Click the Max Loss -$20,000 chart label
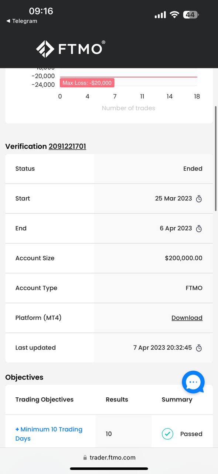 coord(87,83)
